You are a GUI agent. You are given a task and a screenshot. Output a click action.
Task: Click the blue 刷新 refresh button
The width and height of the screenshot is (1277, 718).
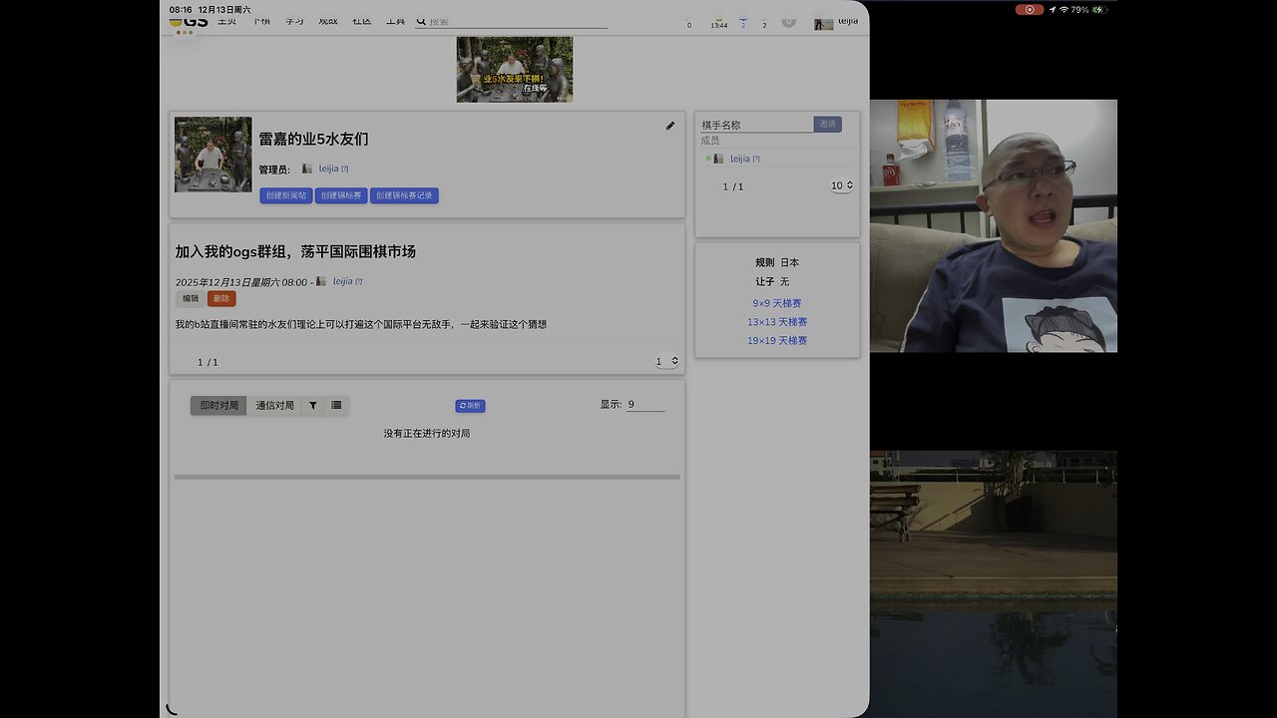470,406
